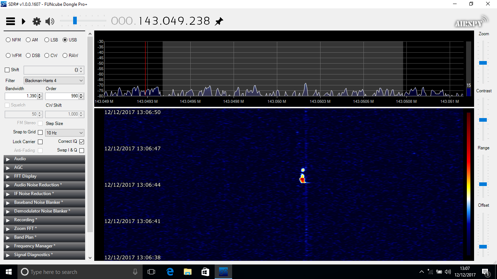Click the Order value field

tap(62, 96)
